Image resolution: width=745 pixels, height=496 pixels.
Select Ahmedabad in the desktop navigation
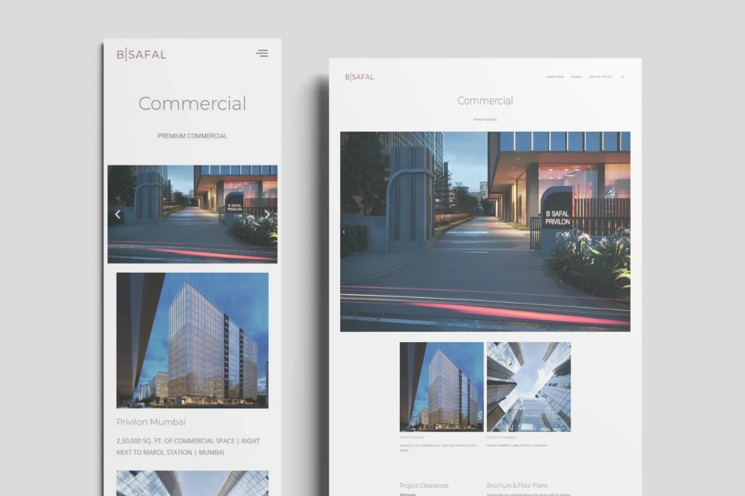(x=555, y=77)
